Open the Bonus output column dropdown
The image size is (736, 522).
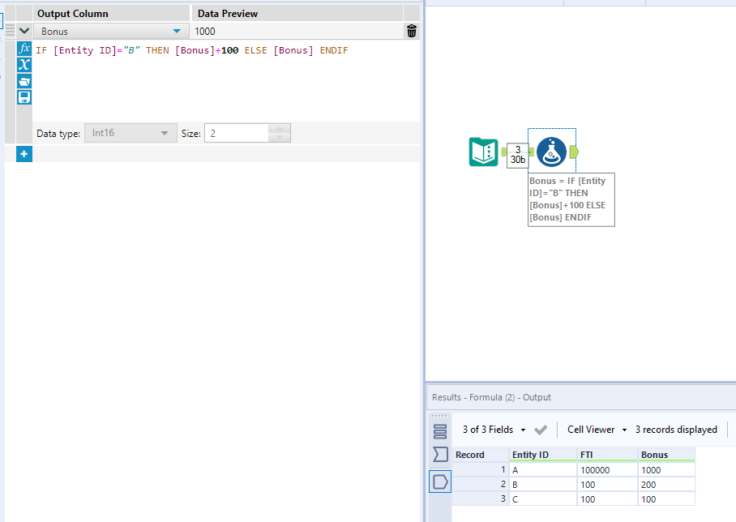[178, 31]
